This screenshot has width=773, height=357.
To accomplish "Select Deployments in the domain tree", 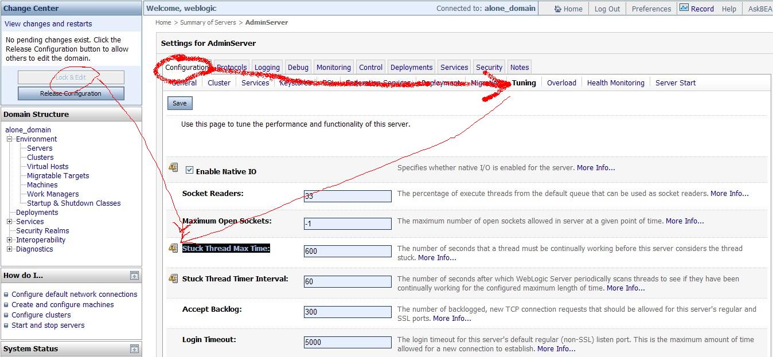I will (x=37, y=212).
